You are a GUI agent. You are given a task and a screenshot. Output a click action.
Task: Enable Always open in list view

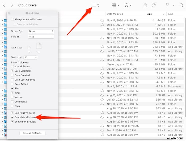click(12, 19)
